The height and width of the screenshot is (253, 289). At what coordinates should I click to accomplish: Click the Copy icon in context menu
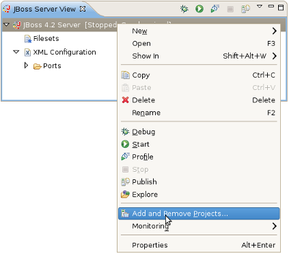click(x=125, y=75)
